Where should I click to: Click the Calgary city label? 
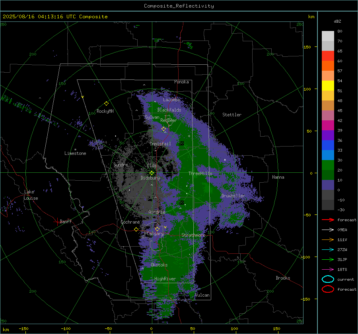[155, 234]
